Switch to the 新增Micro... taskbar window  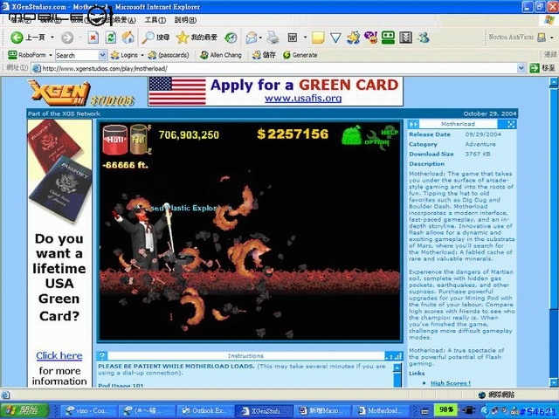pyautogui.click(x=321, y=410)
